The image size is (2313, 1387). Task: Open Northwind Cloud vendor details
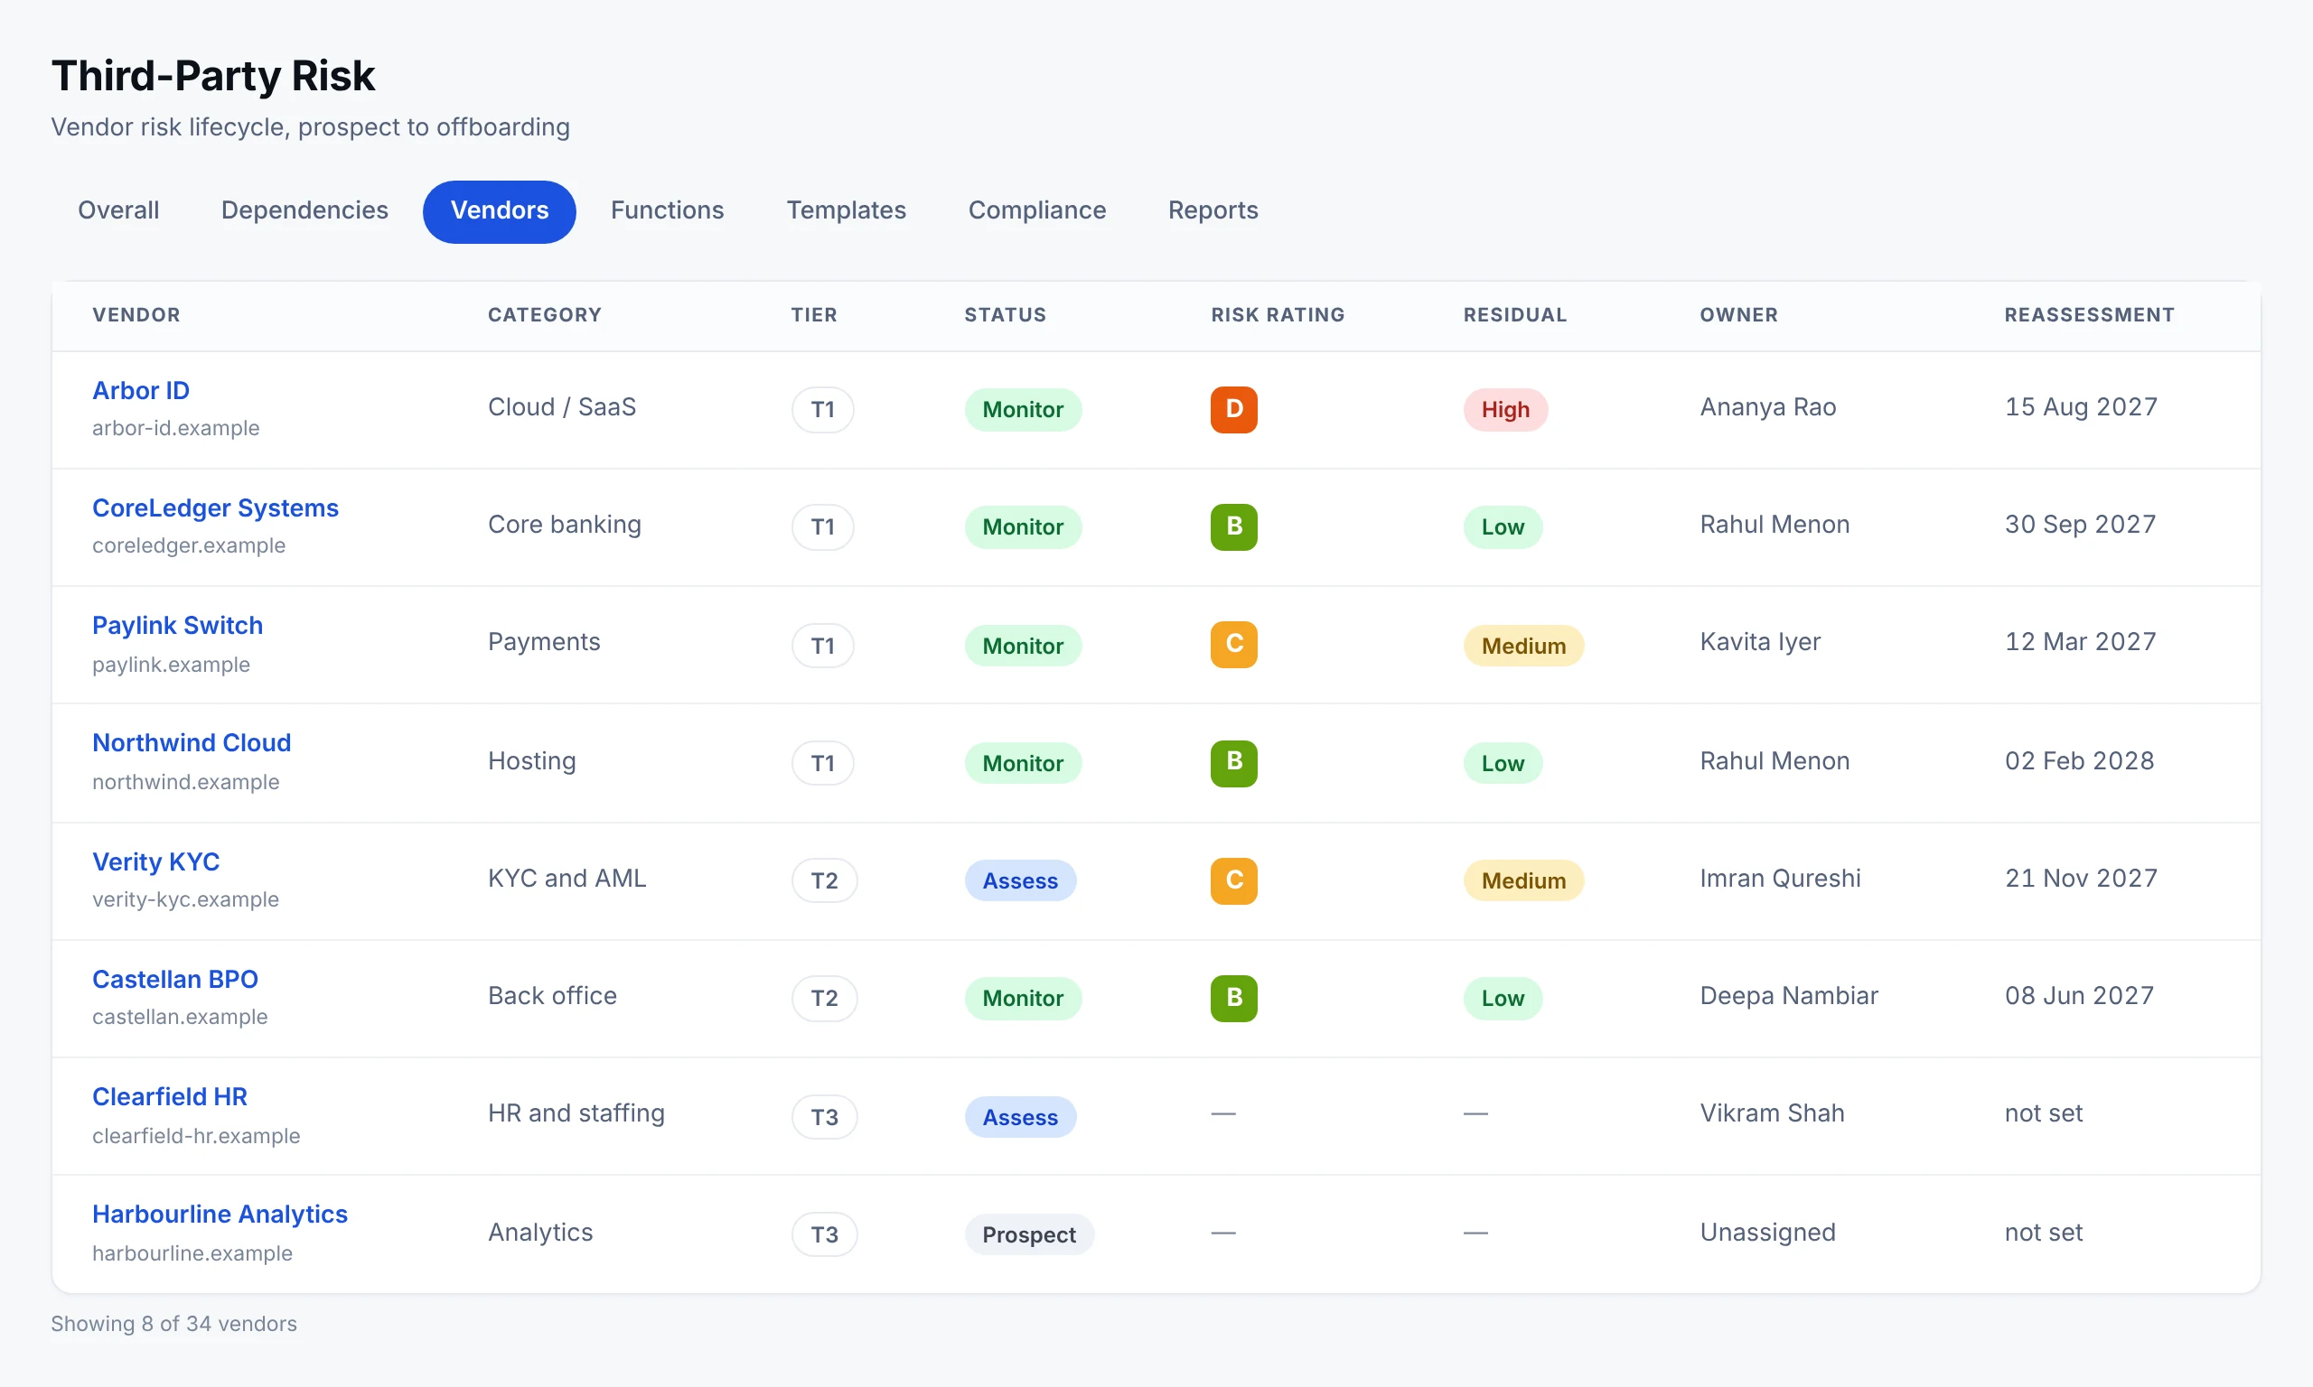click(x=191, y=742)
